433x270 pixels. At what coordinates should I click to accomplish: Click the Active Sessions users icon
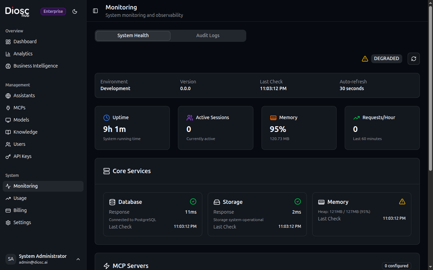(190, 118)
